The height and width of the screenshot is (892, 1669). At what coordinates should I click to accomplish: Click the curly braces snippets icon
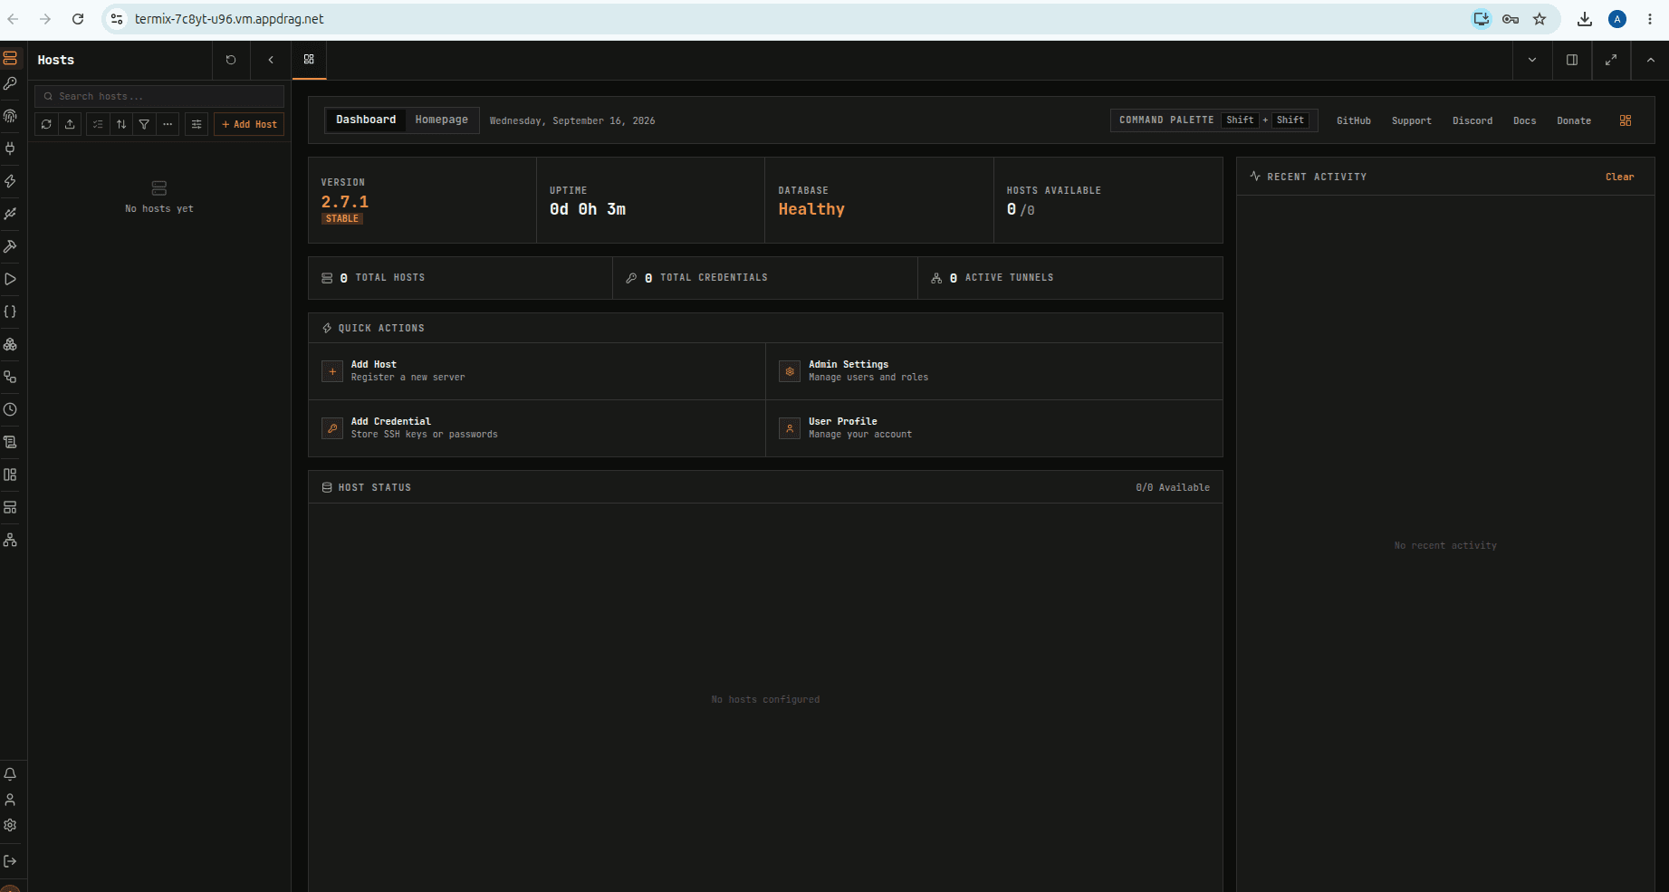[10, 312]
